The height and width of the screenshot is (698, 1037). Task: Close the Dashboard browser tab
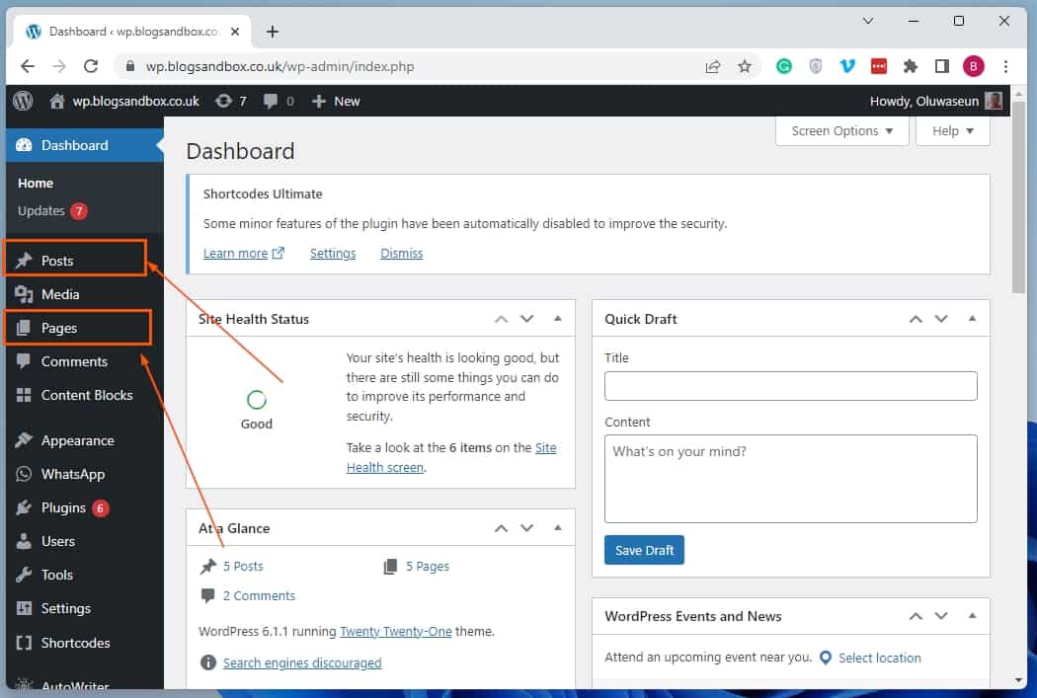tap(235, 31)
